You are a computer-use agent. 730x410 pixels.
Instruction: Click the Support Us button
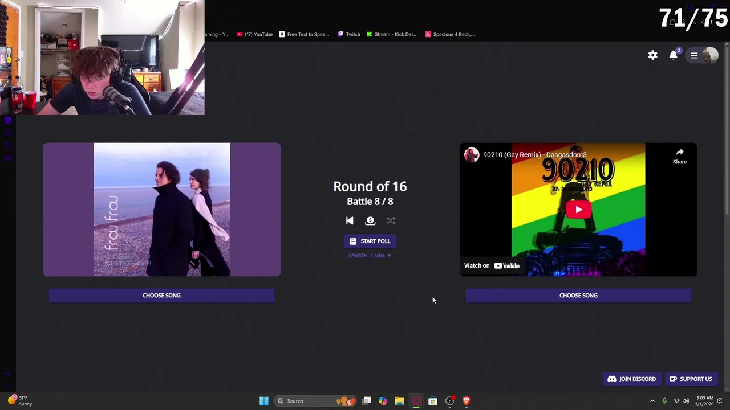pyautogui.click(x=691, y=379)
